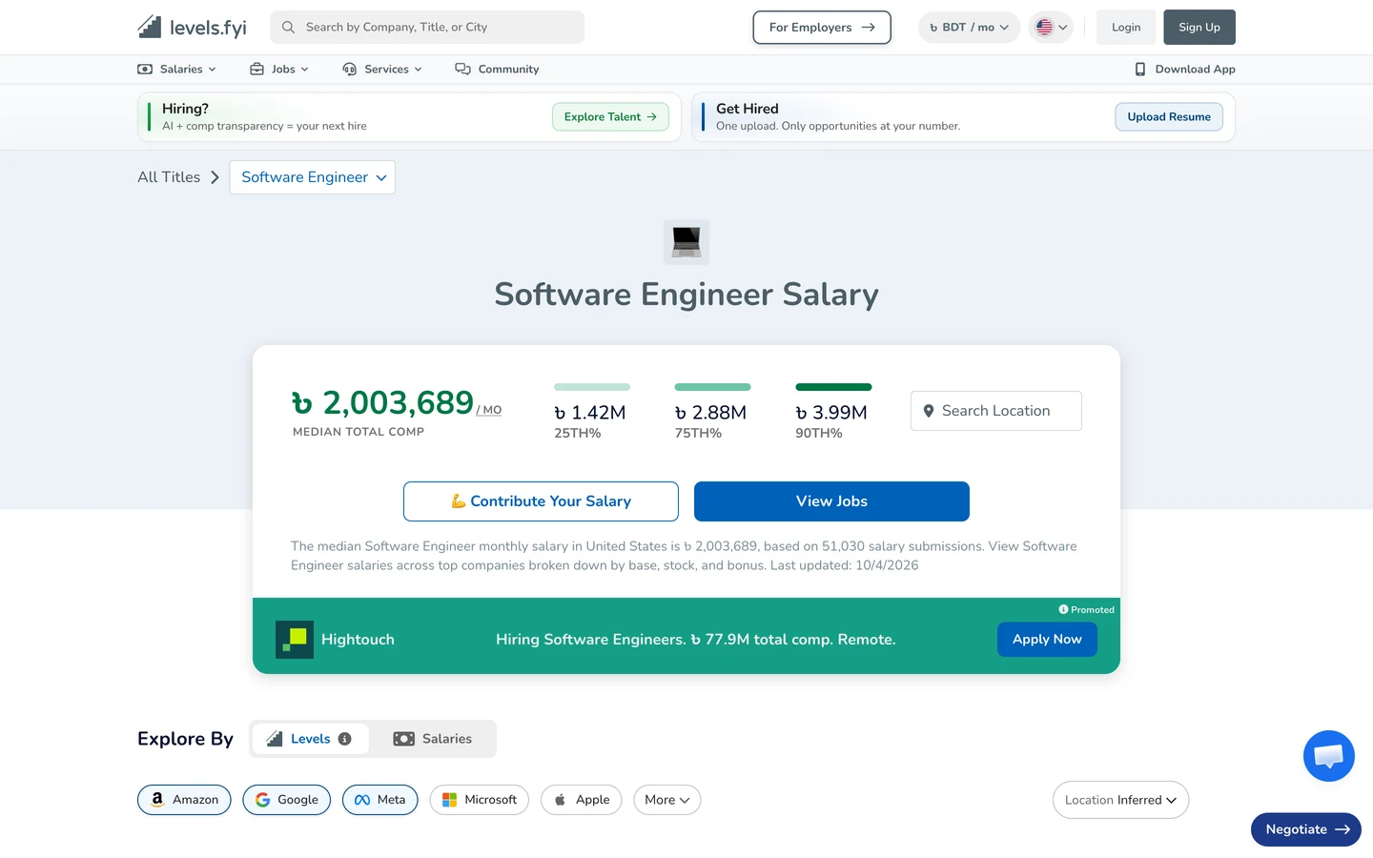This screenshot has width=1373, height=858.
Task: Filter by Google company chip
Action: click(x=287, y=800)
